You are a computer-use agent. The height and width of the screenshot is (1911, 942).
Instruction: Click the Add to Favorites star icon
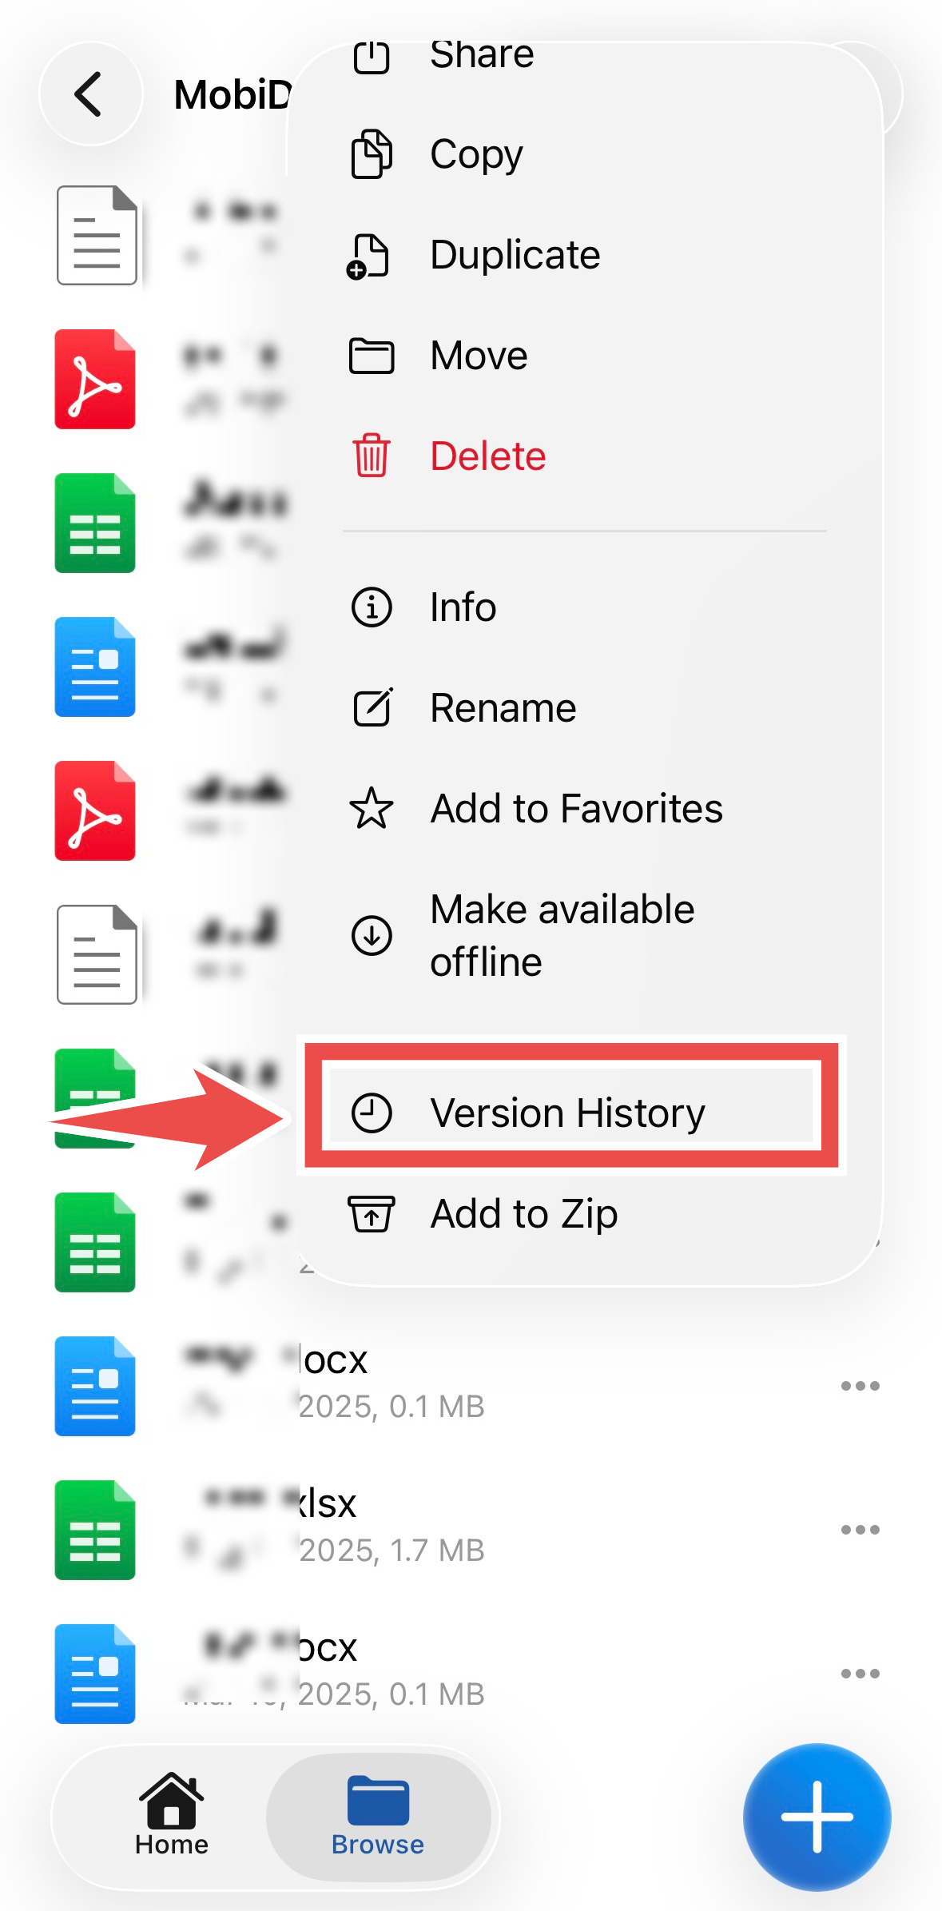pos(372,808)
